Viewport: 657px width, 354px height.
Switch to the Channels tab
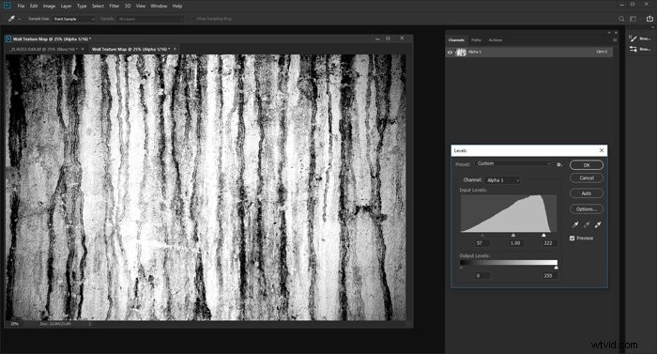point(456,40)
